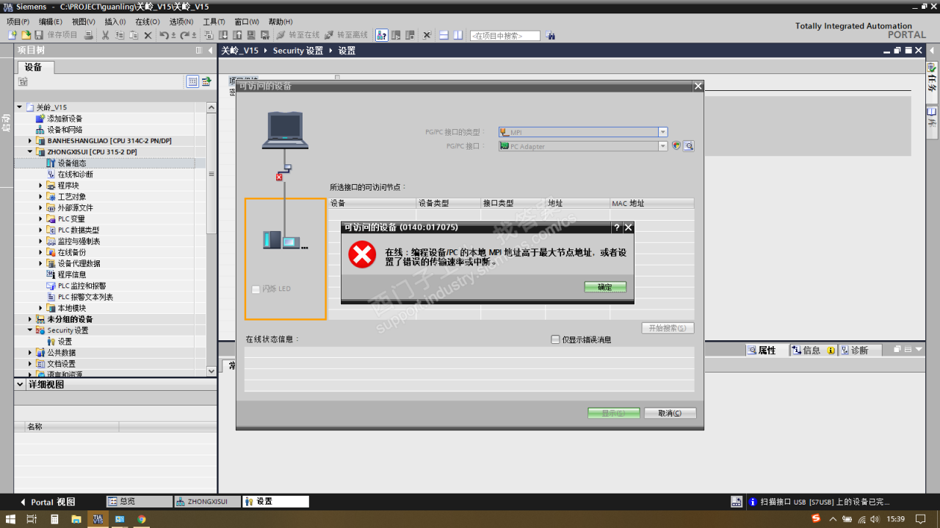Open File Explorer from the taskbar
Image resolution: width=940 pixels, height=528 pixels.
[x=76, y=519]
